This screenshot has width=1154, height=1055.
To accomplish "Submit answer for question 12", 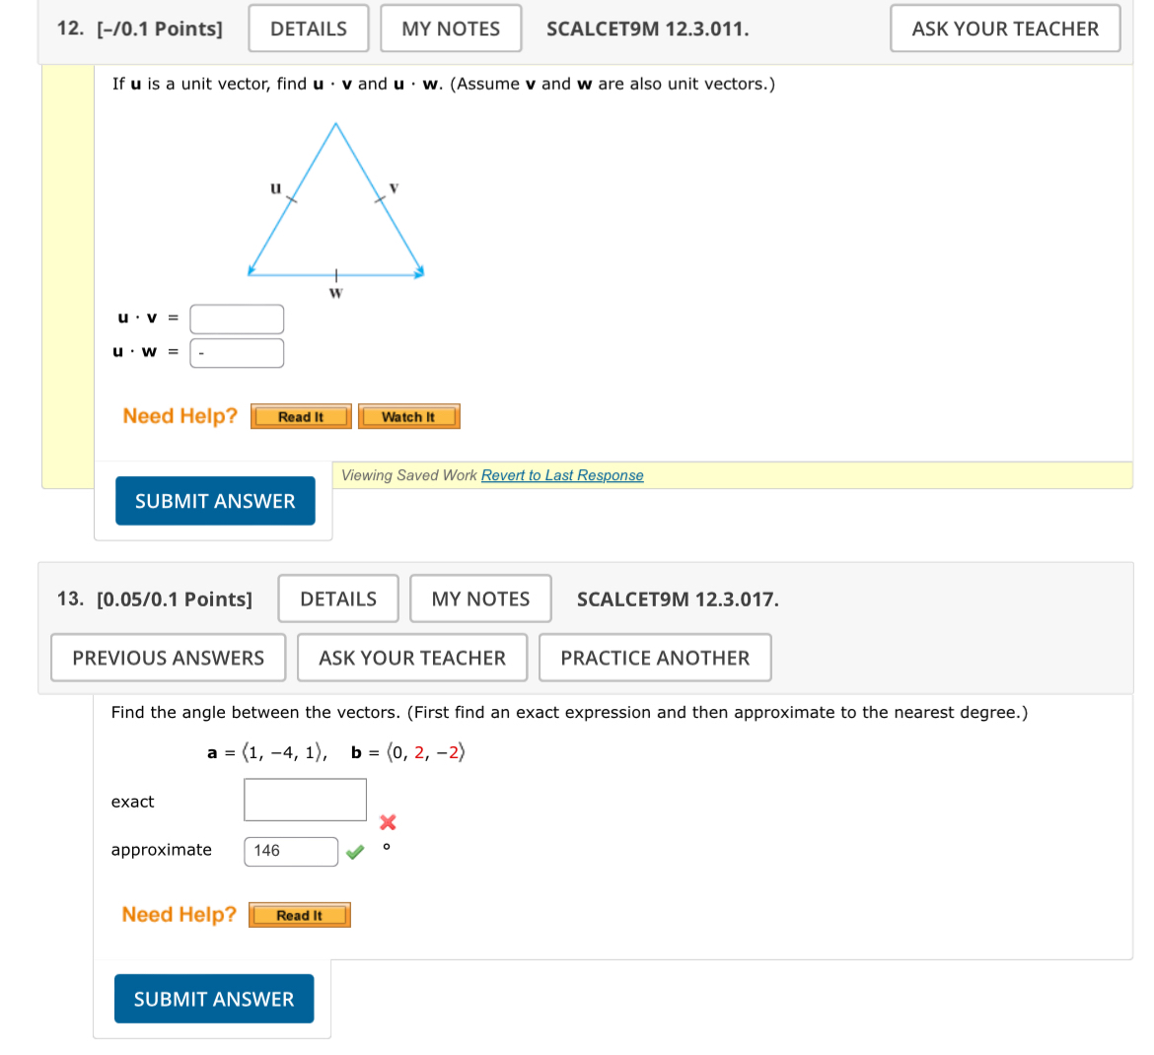I will point(215,501).
